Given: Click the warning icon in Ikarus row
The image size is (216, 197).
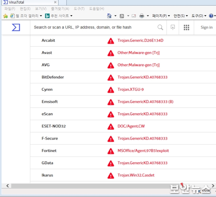Looking at the screenshot, I should click(111, 176).
